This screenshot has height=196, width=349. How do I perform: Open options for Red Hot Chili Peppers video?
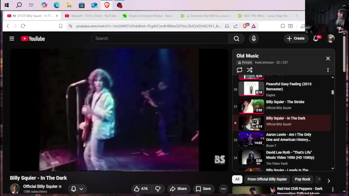click(x=333, y=189)
